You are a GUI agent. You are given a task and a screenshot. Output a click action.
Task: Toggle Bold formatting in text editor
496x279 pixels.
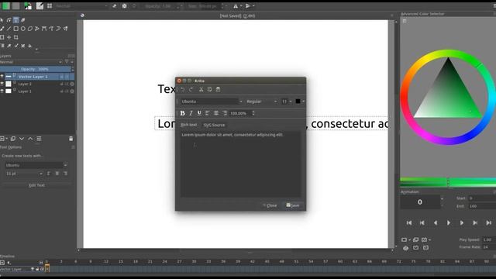coord(182,113)
